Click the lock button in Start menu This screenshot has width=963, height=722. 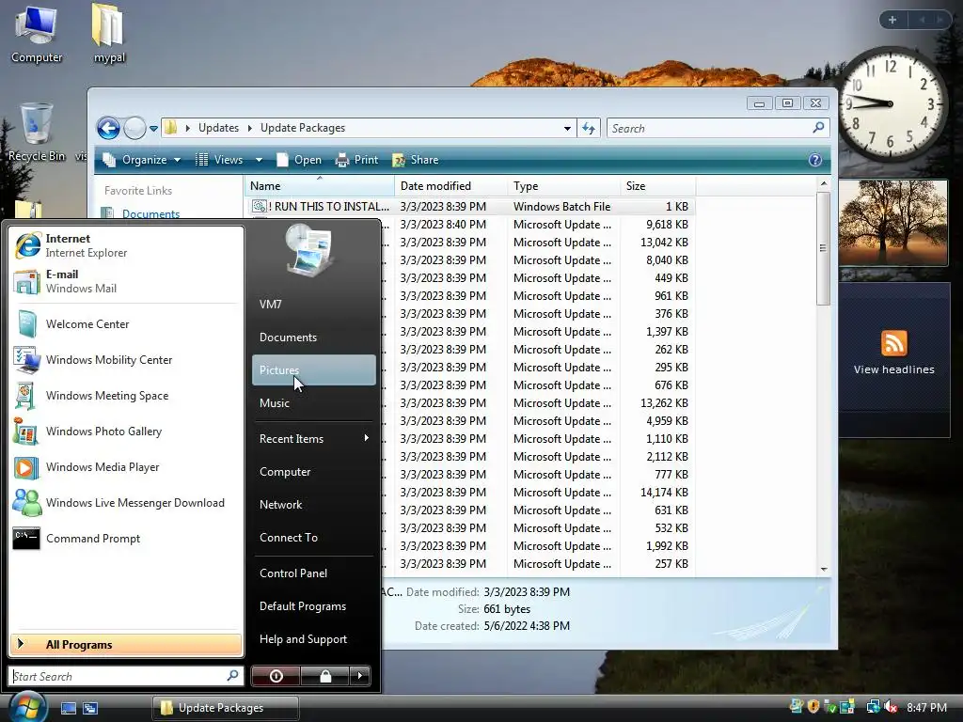(325, 676)
